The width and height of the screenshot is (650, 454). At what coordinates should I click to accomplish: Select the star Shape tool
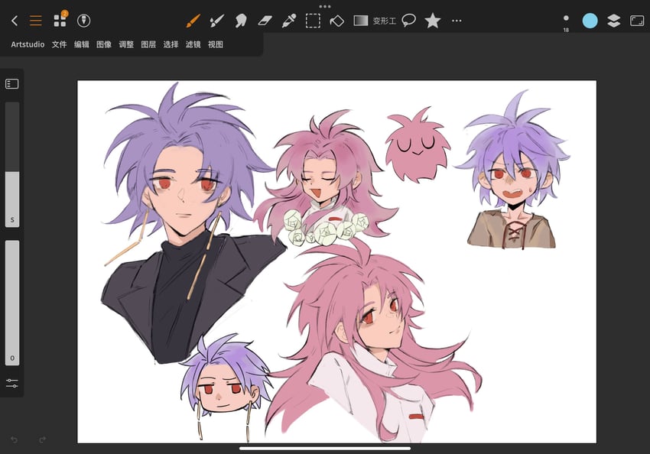pos(433,21)
